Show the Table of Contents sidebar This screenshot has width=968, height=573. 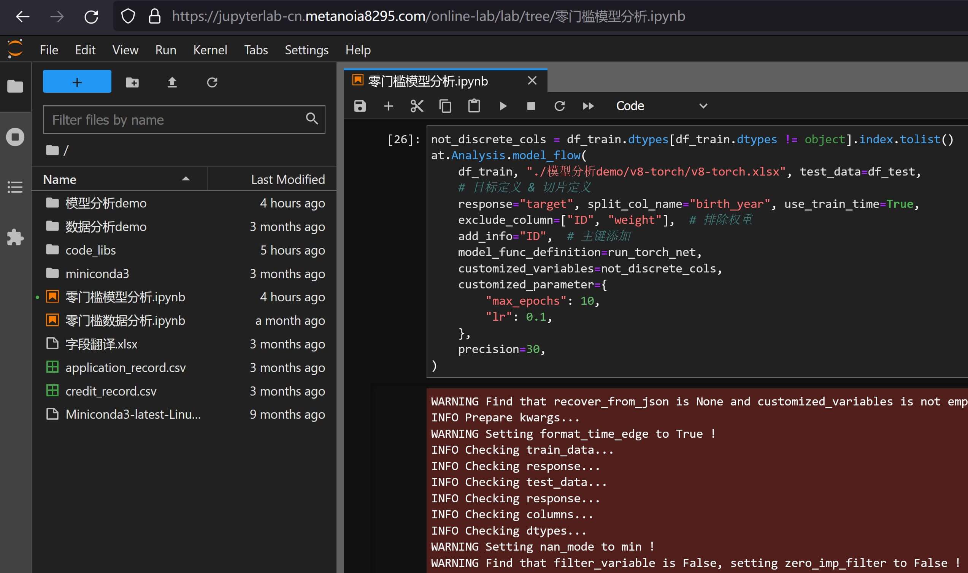tap(16, 187)
